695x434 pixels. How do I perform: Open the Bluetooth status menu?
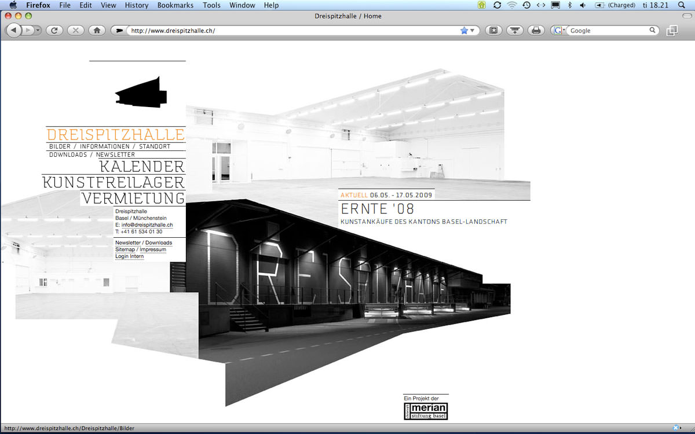pos(570,5)
